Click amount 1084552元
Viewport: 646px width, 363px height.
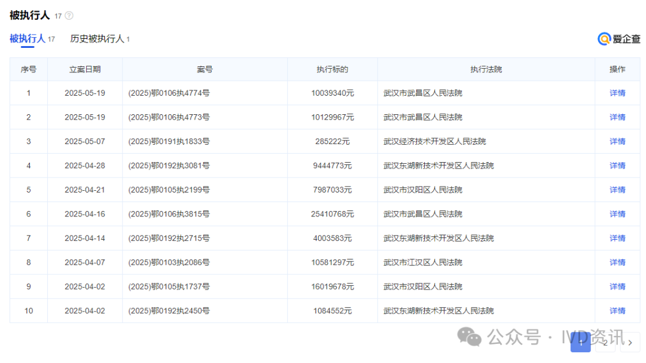point(333,311)
